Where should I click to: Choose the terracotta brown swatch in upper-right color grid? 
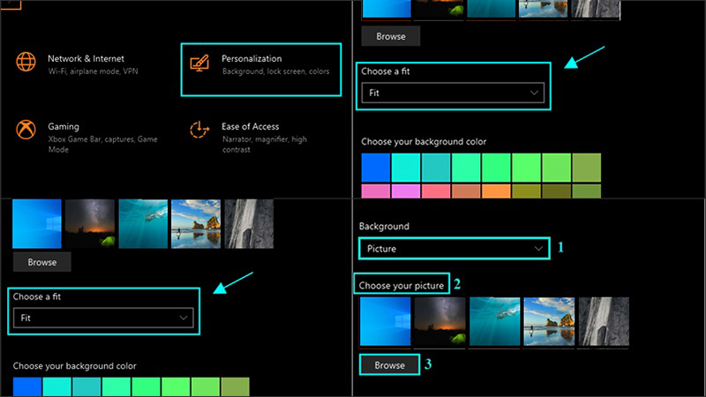coord(466,191)
